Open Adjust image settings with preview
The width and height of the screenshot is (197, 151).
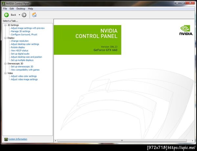[28, 28]
